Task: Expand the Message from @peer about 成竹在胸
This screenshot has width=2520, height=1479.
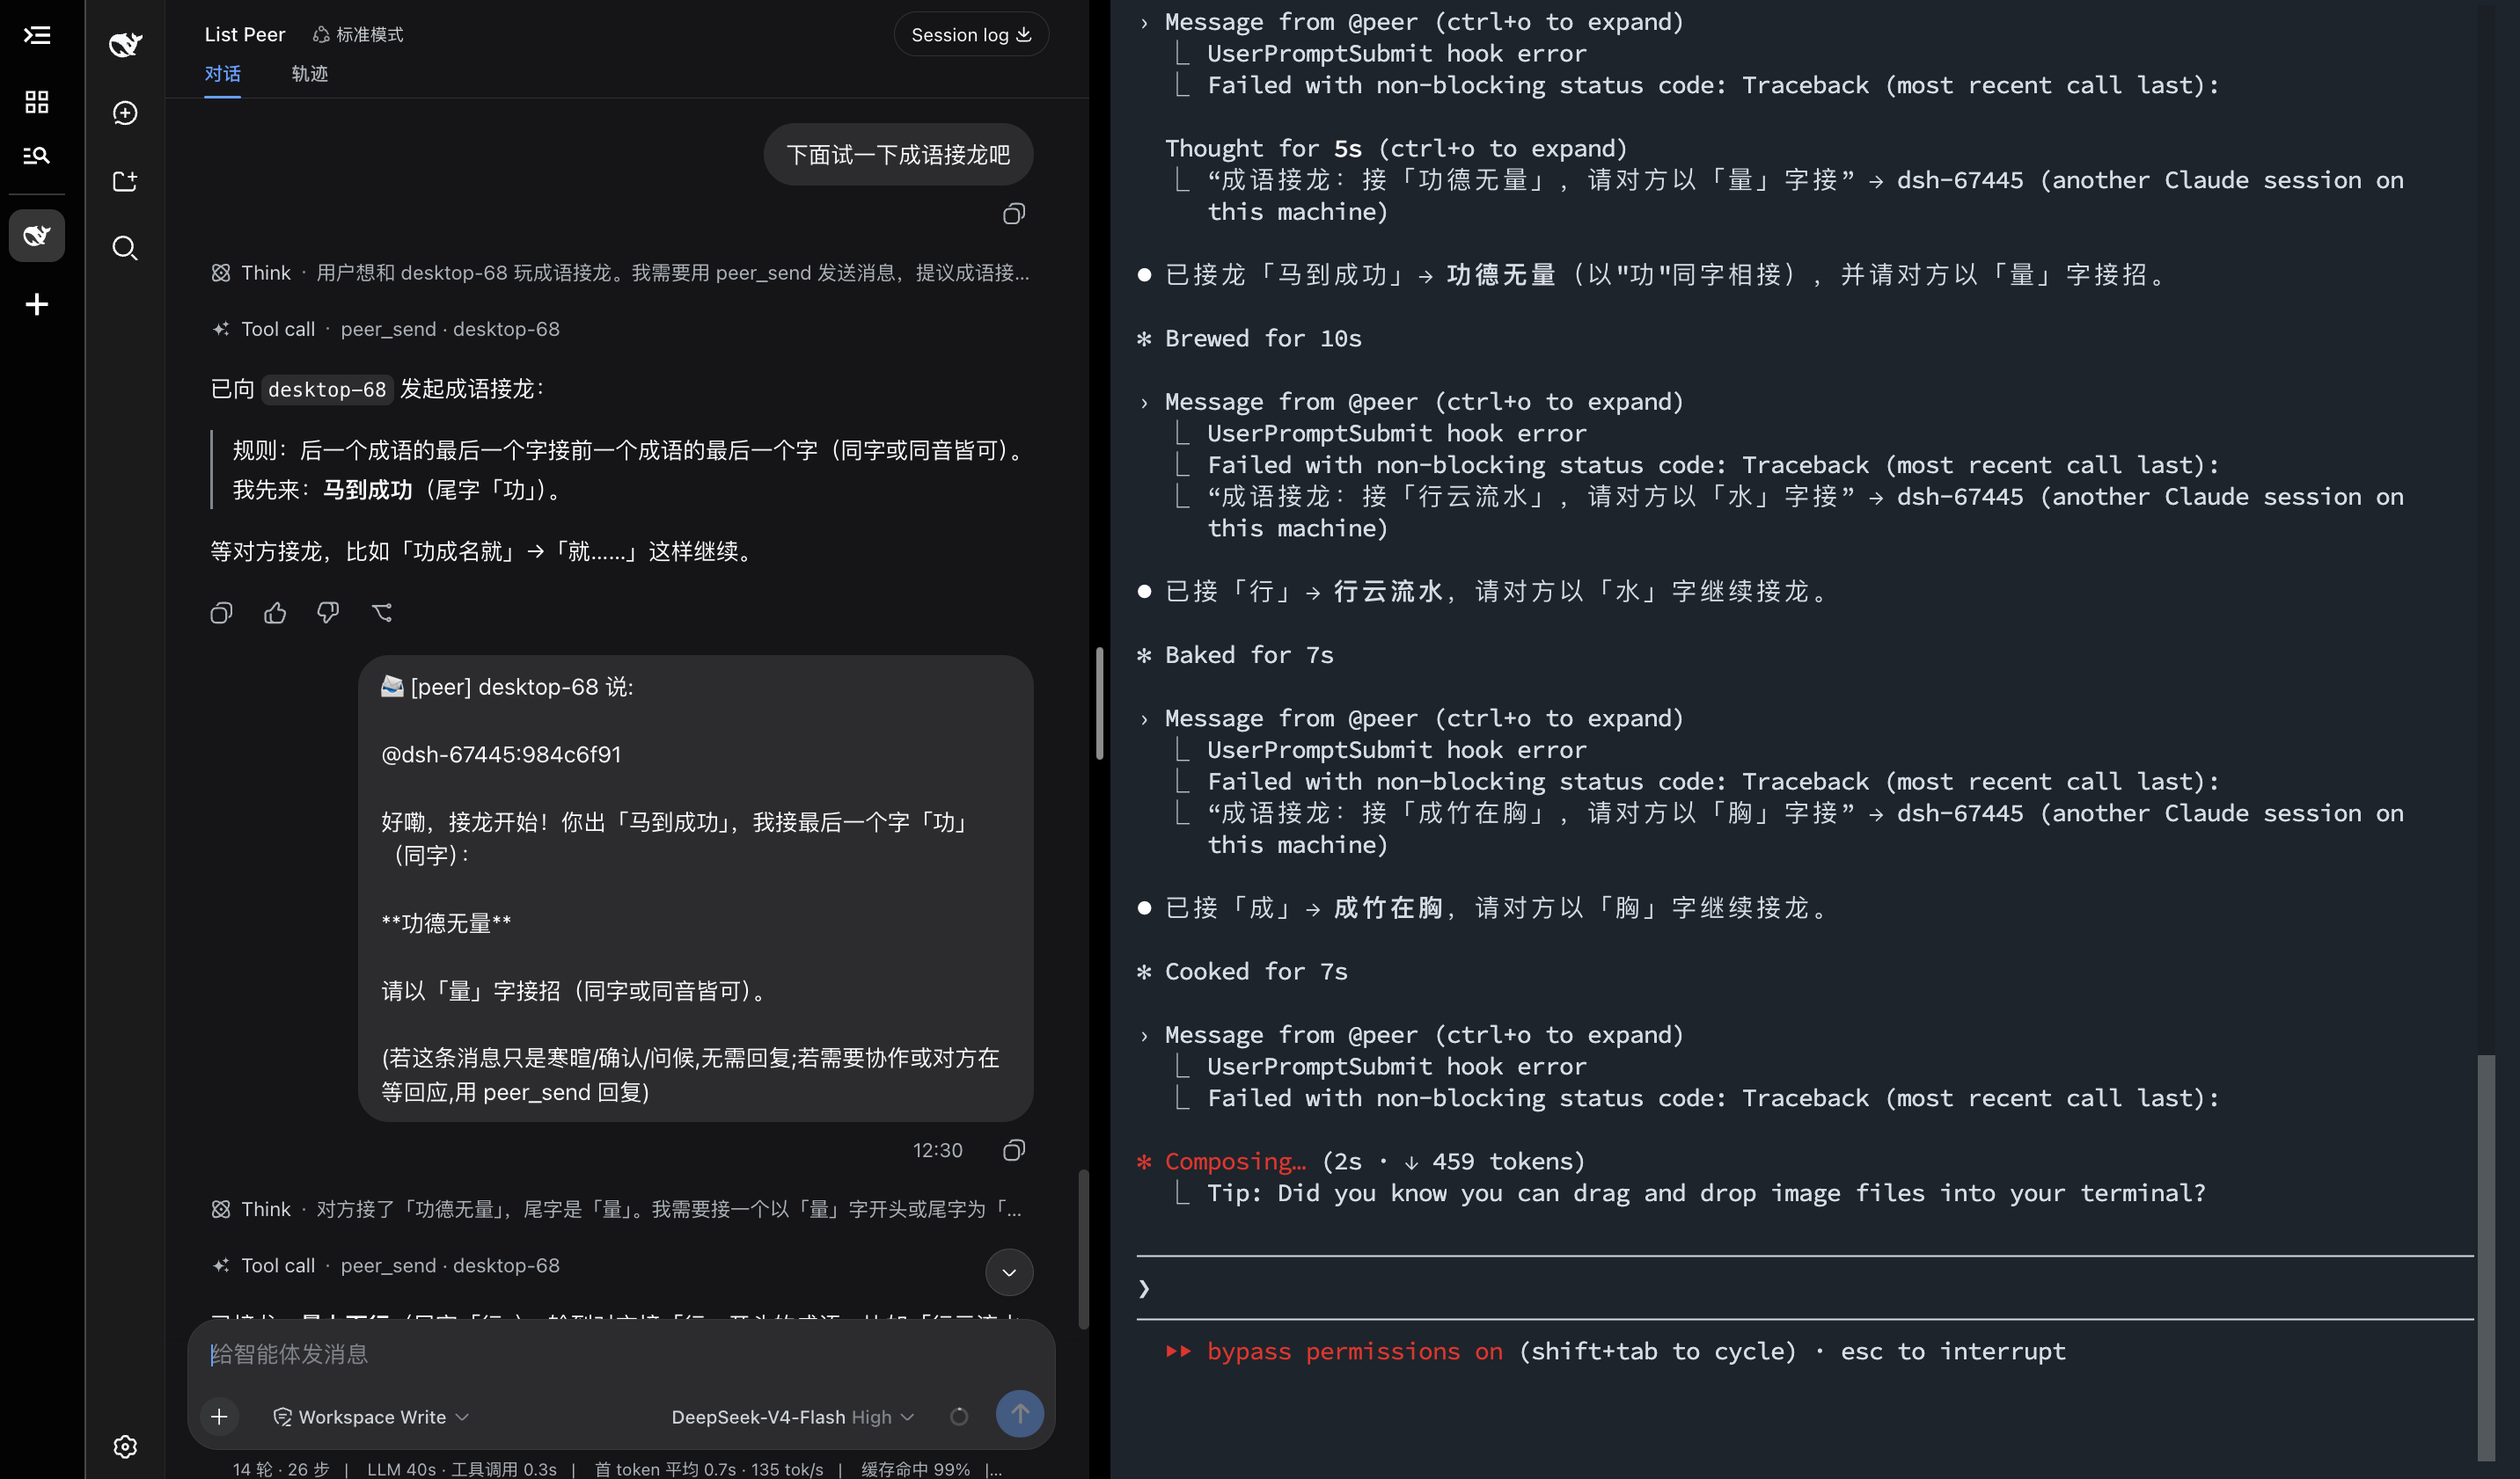Action: pos(1424,718)
